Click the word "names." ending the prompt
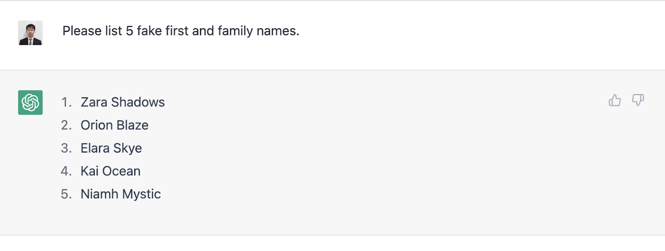This screenshot has width=665, height=251. pos(278,31)
